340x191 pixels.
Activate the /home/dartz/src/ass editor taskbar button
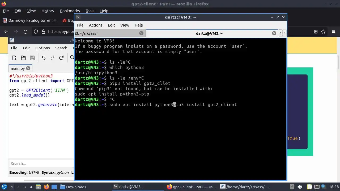point(245,187)
